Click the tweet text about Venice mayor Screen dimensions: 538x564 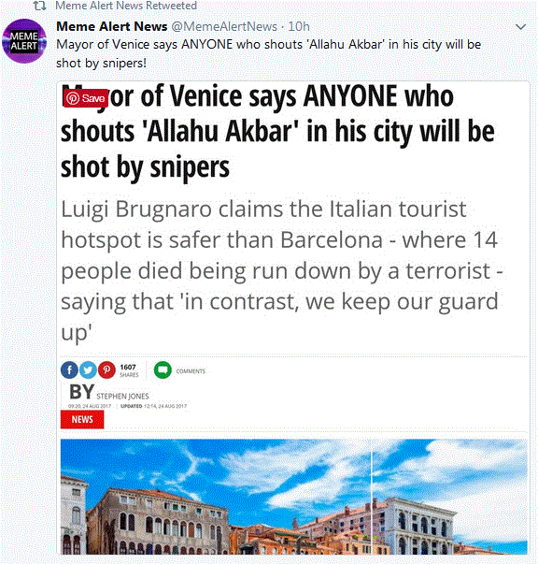click(268, 53)
